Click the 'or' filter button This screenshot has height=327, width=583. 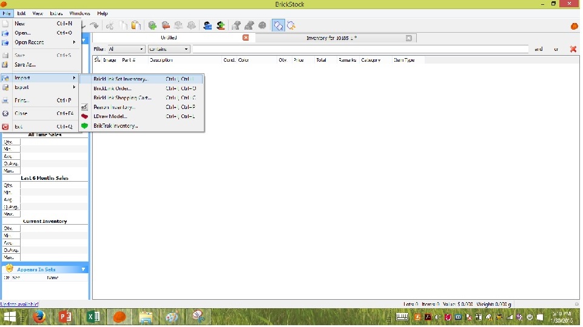pyautogui.click(x=556, y=49)
